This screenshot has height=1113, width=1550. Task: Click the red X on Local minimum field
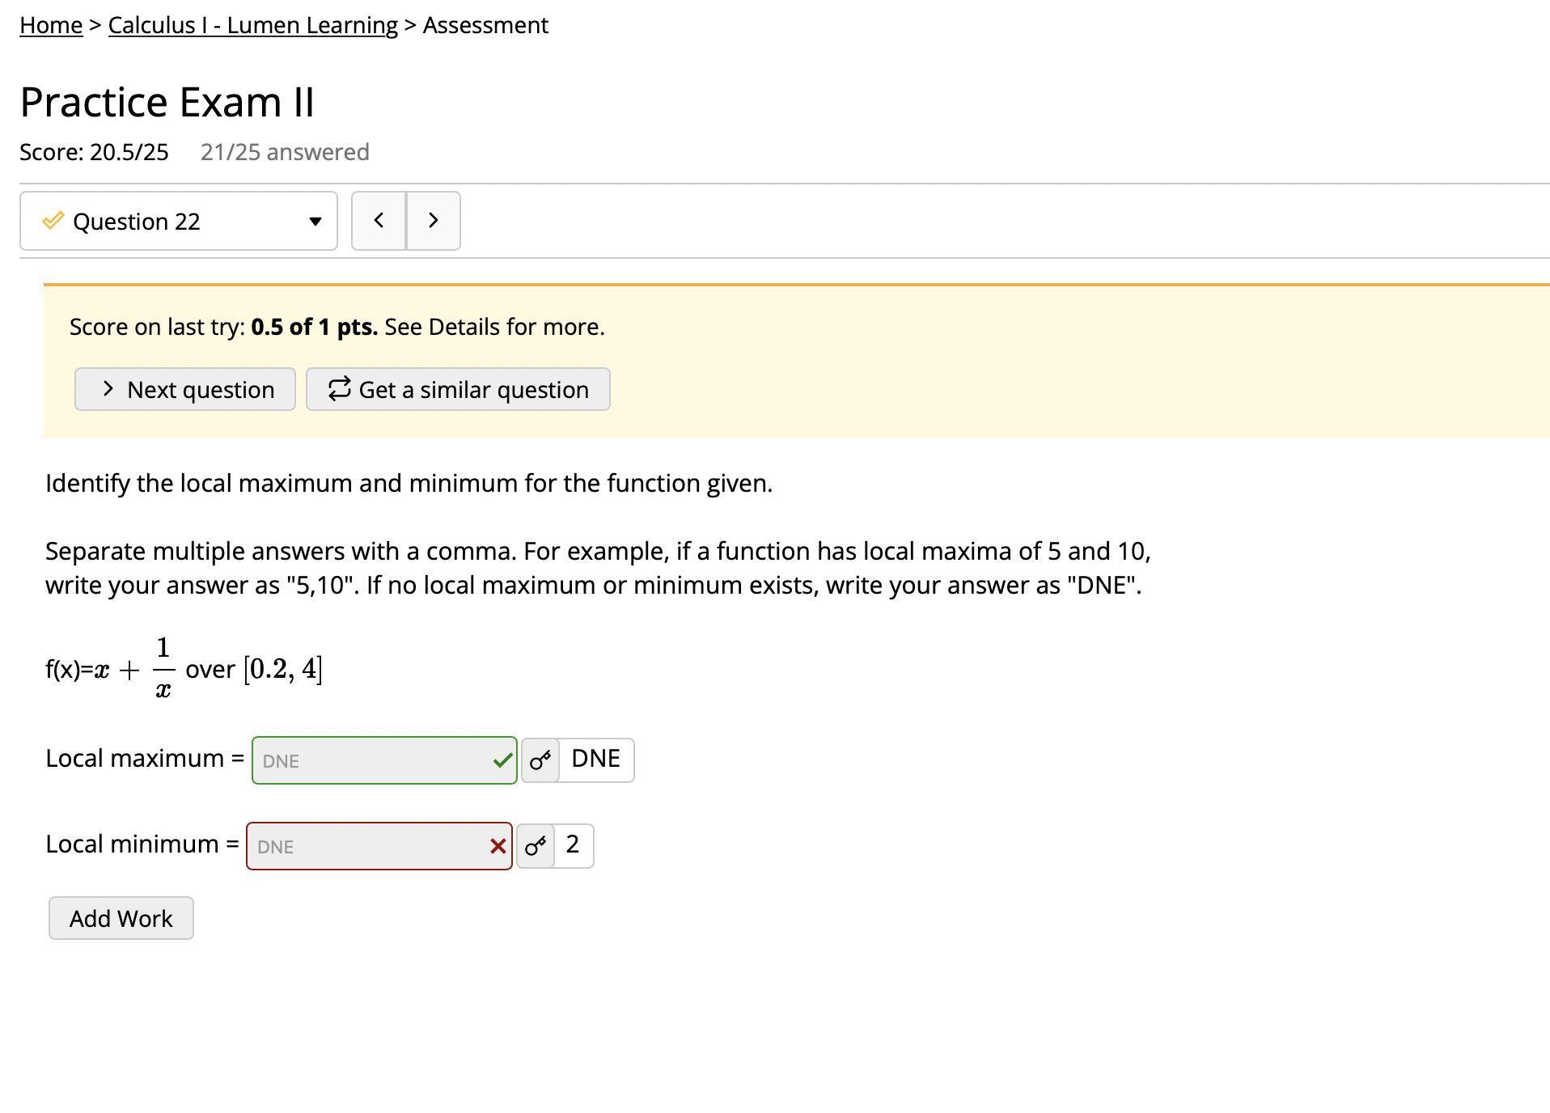[x=497, y=845]
